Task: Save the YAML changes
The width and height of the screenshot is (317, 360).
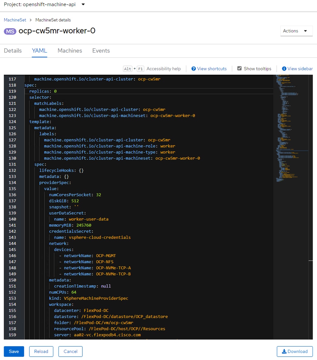Action: pyautogui.click(x=14, y=352)
